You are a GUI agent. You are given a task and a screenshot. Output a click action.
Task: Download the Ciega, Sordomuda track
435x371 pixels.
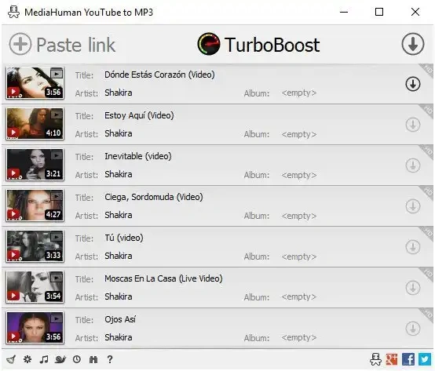coord(413,206)
